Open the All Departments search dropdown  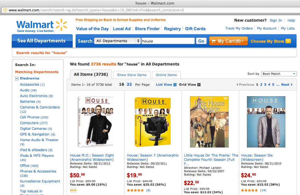117,41
